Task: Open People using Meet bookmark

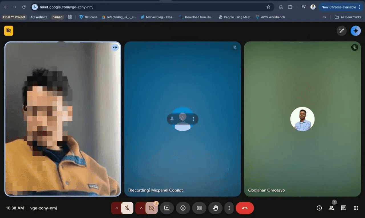Action: point(235,17)
